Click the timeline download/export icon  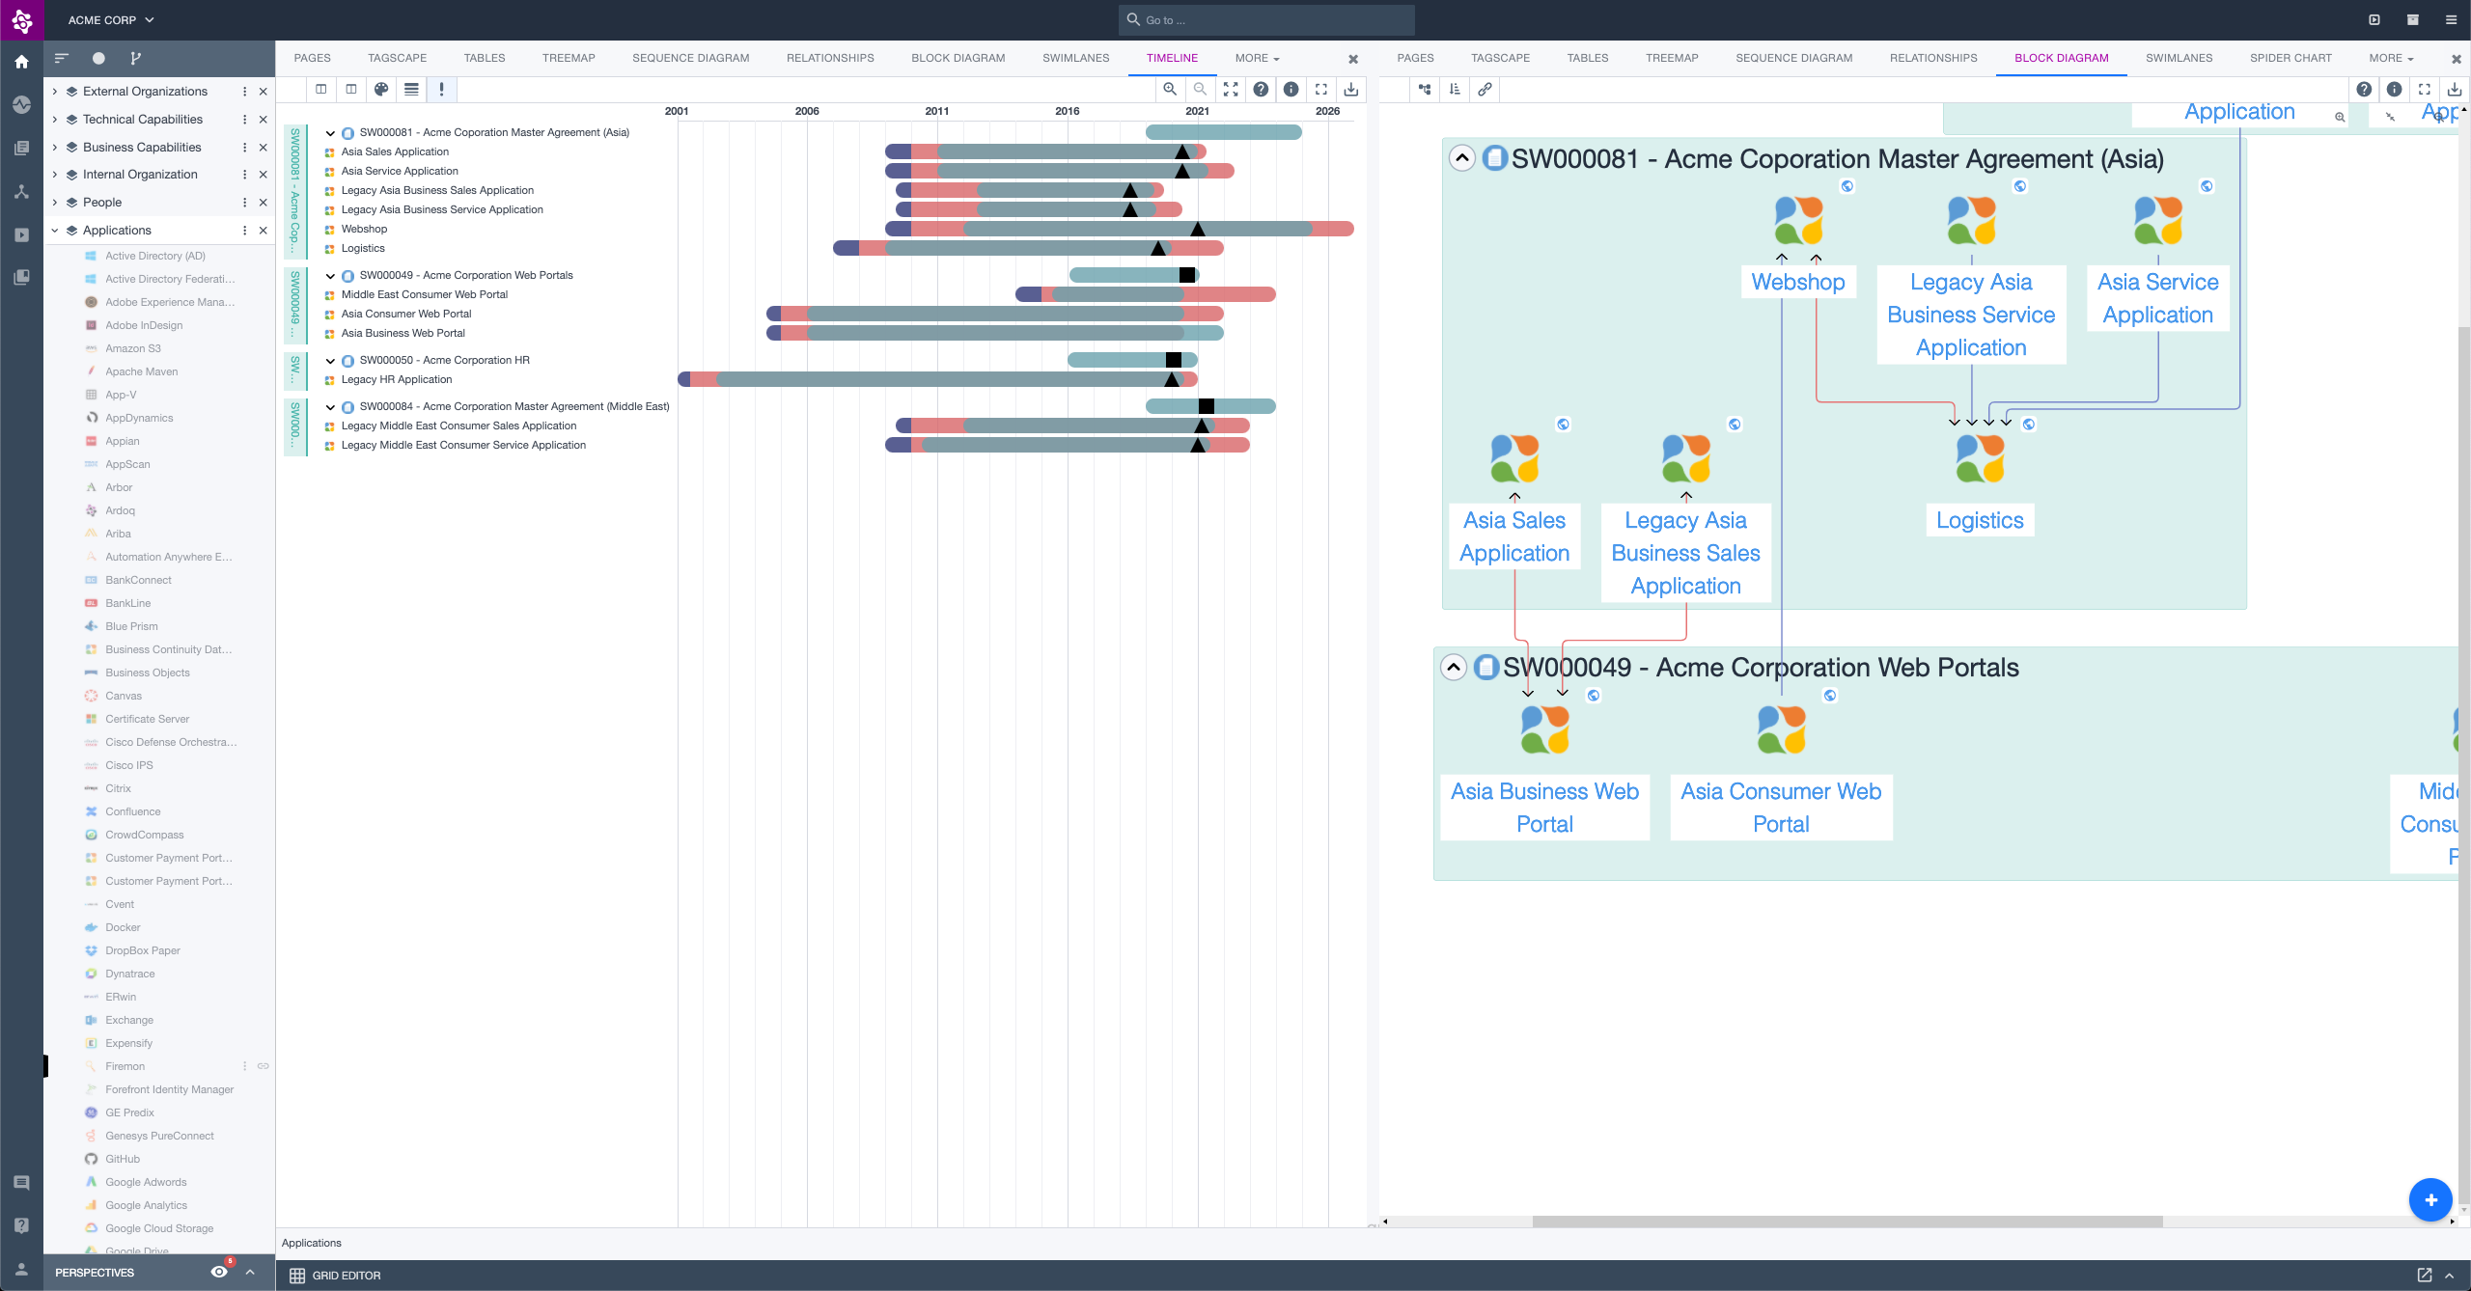(x=1351, y=89)
